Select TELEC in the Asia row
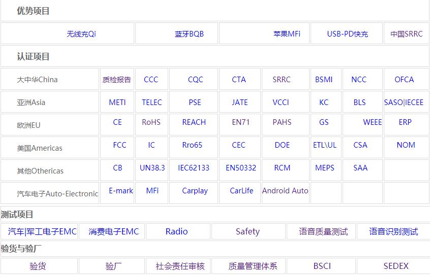430x275 pixels. coord(151,102)
